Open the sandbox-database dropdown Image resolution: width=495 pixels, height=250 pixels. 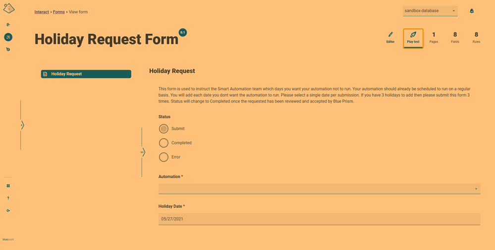point(430,11)
